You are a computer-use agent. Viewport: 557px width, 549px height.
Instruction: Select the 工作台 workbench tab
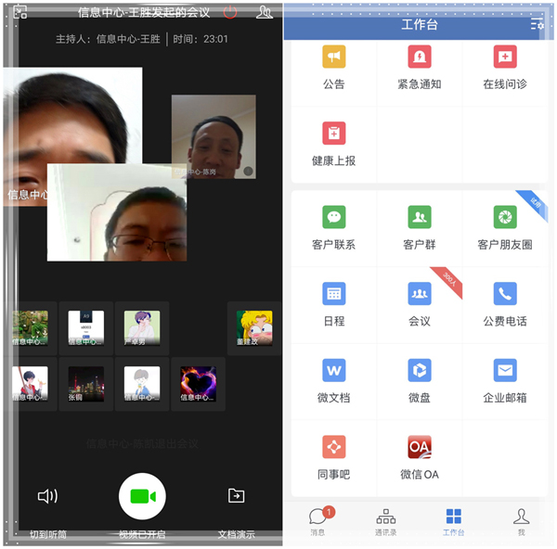[x=454, y=522]
